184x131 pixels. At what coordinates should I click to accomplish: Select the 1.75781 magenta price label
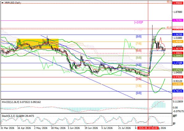pyautogui.click(x=178, y=20)
